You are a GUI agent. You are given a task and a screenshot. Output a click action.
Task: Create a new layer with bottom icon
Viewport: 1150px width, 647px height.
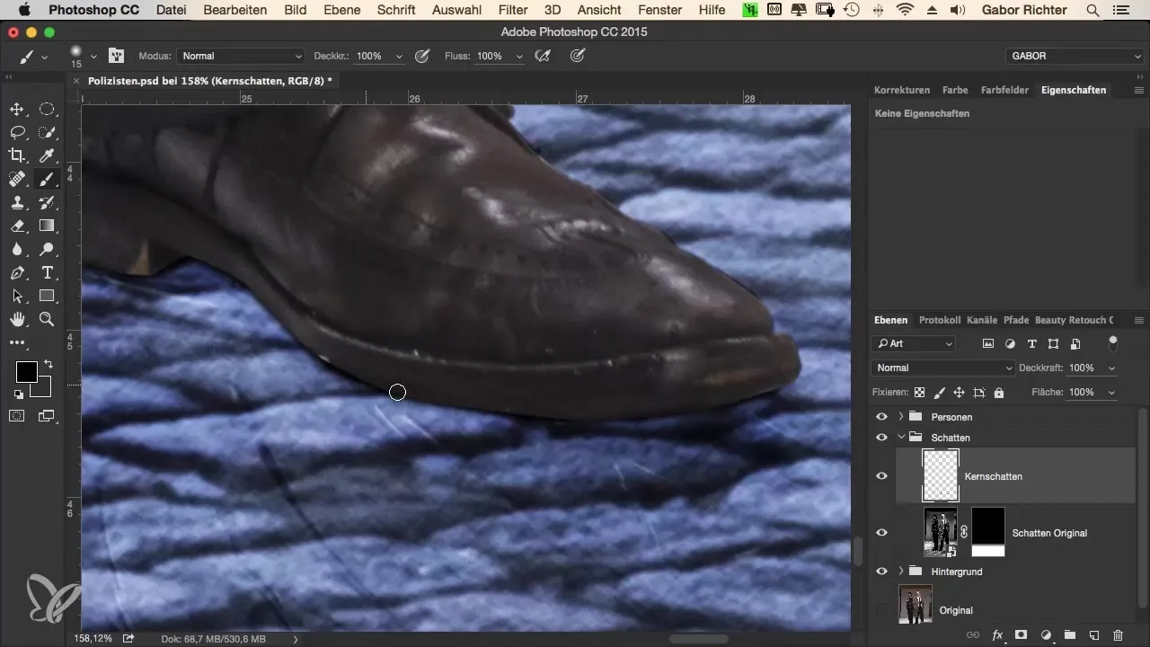(x=1094, y=634)
